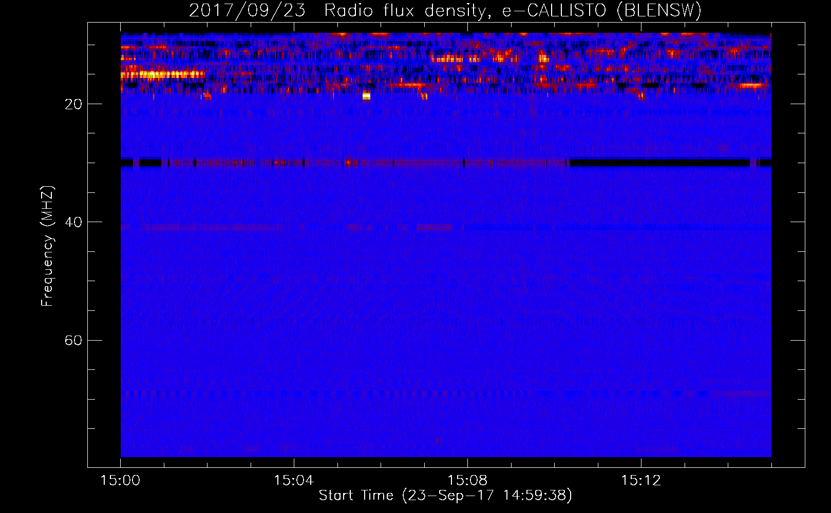Click the 15:08 time tick label
Screen dimensions: 831x513
point(467,481)
